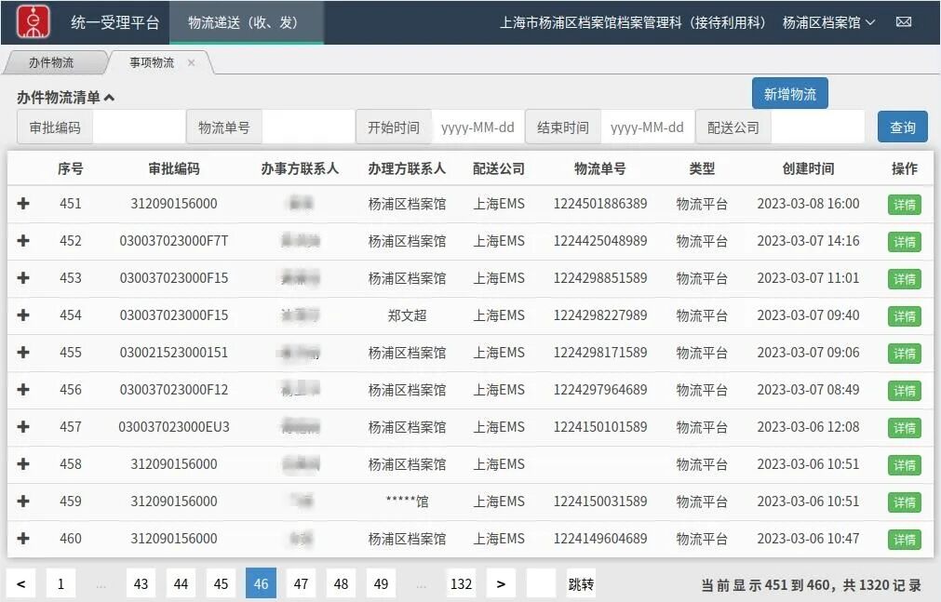Click the 新增物流 button

(789, 93)
